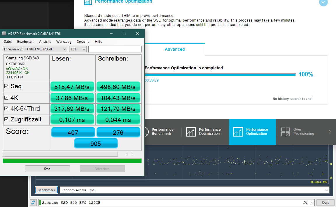Open the Random Access Time dropdown
The height and width of the screenshot is (207, 336).
[195, 190]
